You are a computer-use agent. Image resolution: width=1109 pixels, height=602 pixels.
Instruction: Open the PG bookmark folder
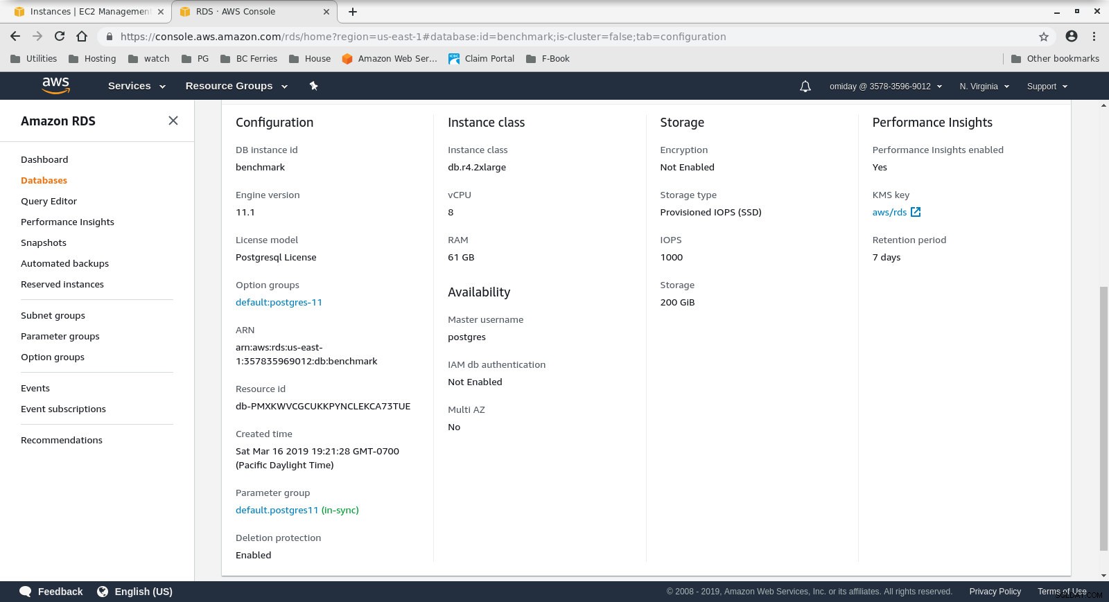195,59
